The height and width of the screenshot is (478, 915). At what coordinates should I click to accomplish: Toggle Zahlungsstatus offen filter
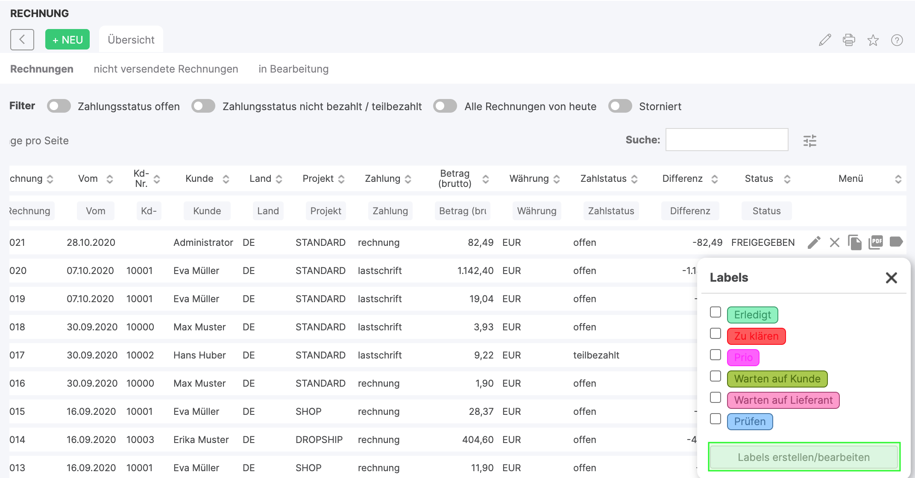click(59, 106)
